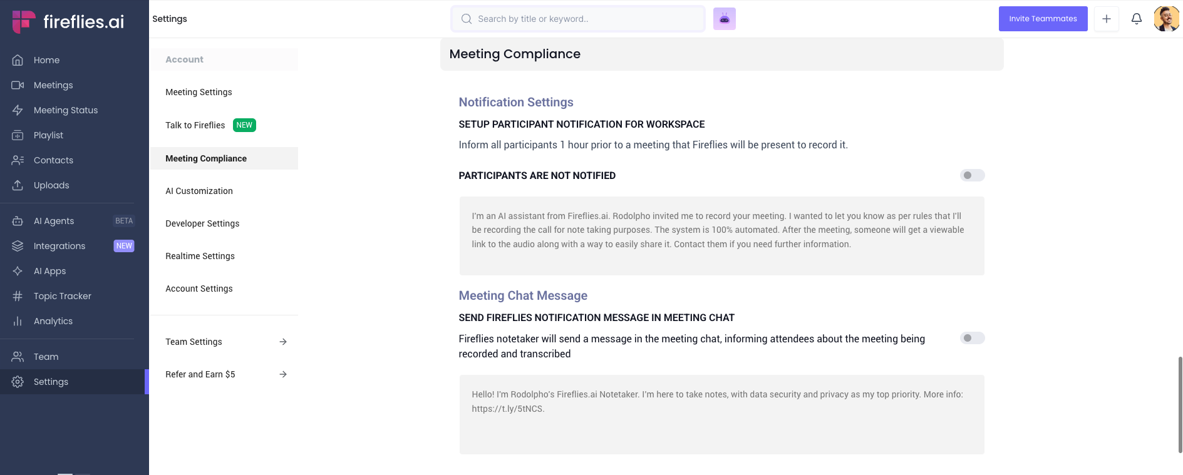Click the Fireflies bot icon beside search
This screenshot has width=1183, height=475.
(724, 19)
